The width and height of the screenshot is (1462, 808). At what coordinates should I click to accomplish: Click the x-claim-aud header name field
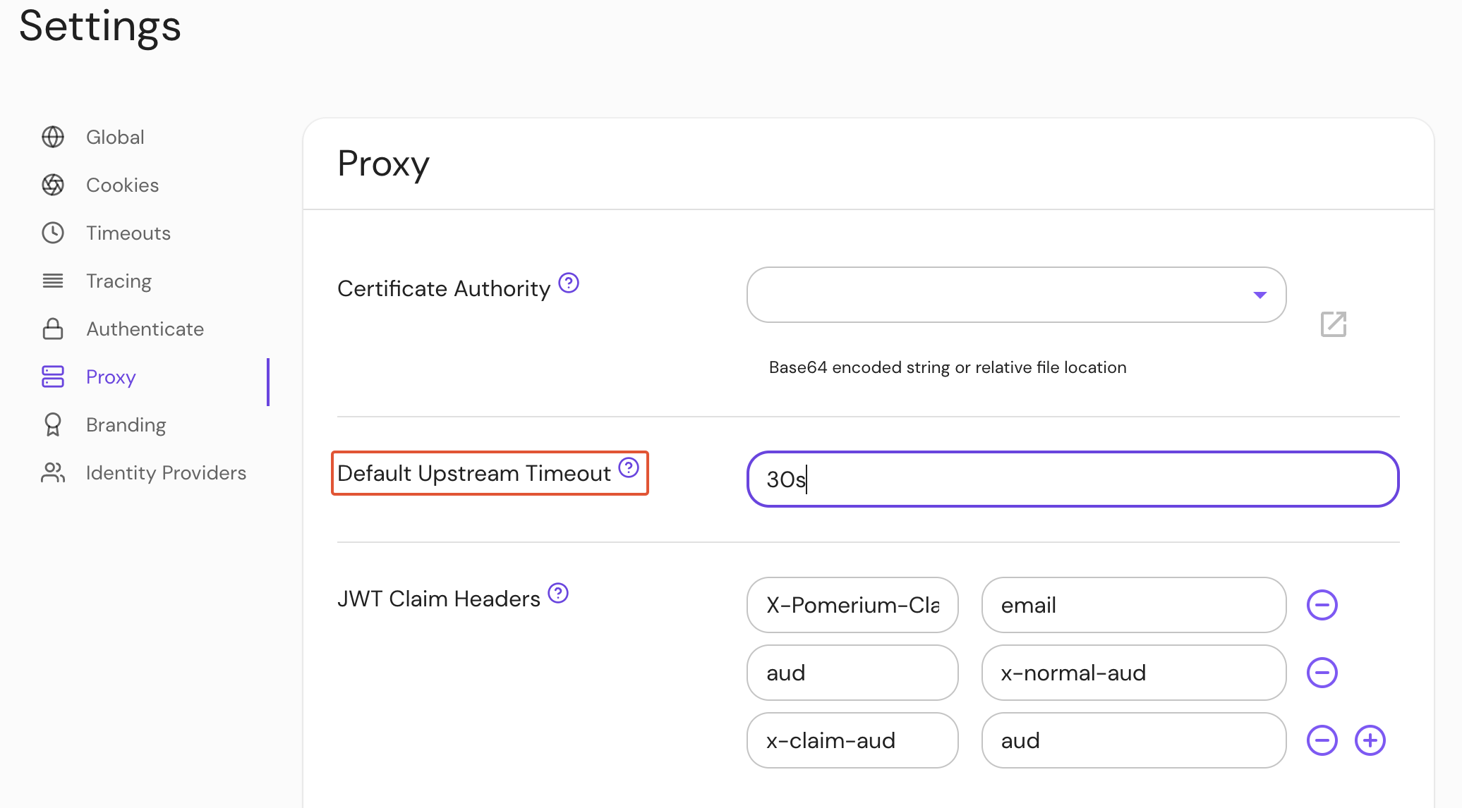(x=852, y=740)
